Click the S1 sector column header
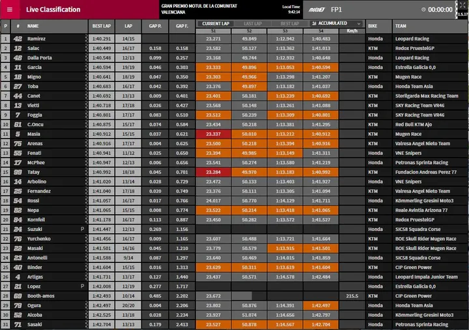This screenshot has height=330, width=469. [213, 31]
